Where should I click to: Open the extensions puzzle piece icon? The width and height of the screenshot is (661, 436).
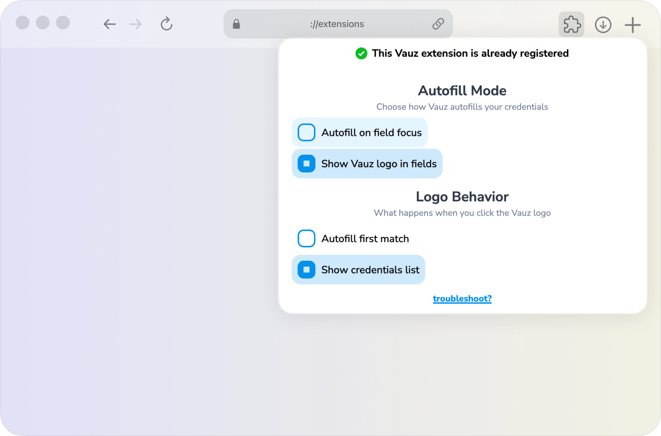tap(571, 24)
